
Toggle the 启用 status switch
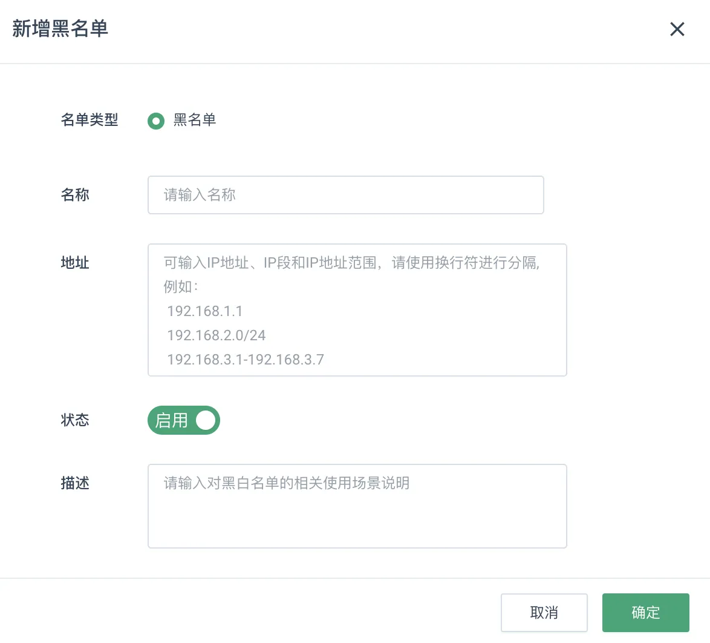tap(183, 420)
